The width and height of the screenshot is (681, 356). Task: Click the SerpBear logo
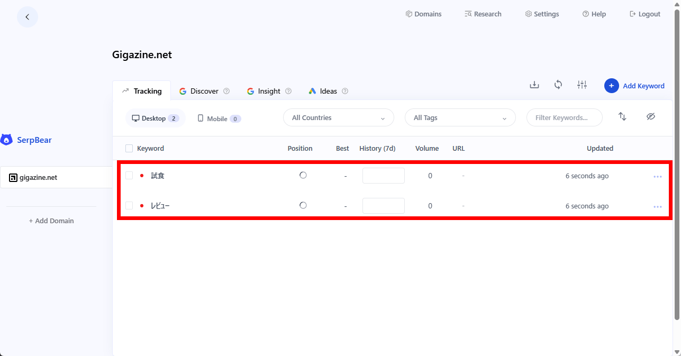pos(26,140)
